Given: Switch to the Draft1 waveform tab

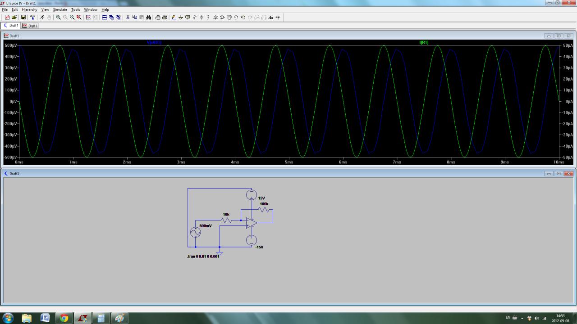Looking at the screenshot, I should pos(30,26).
